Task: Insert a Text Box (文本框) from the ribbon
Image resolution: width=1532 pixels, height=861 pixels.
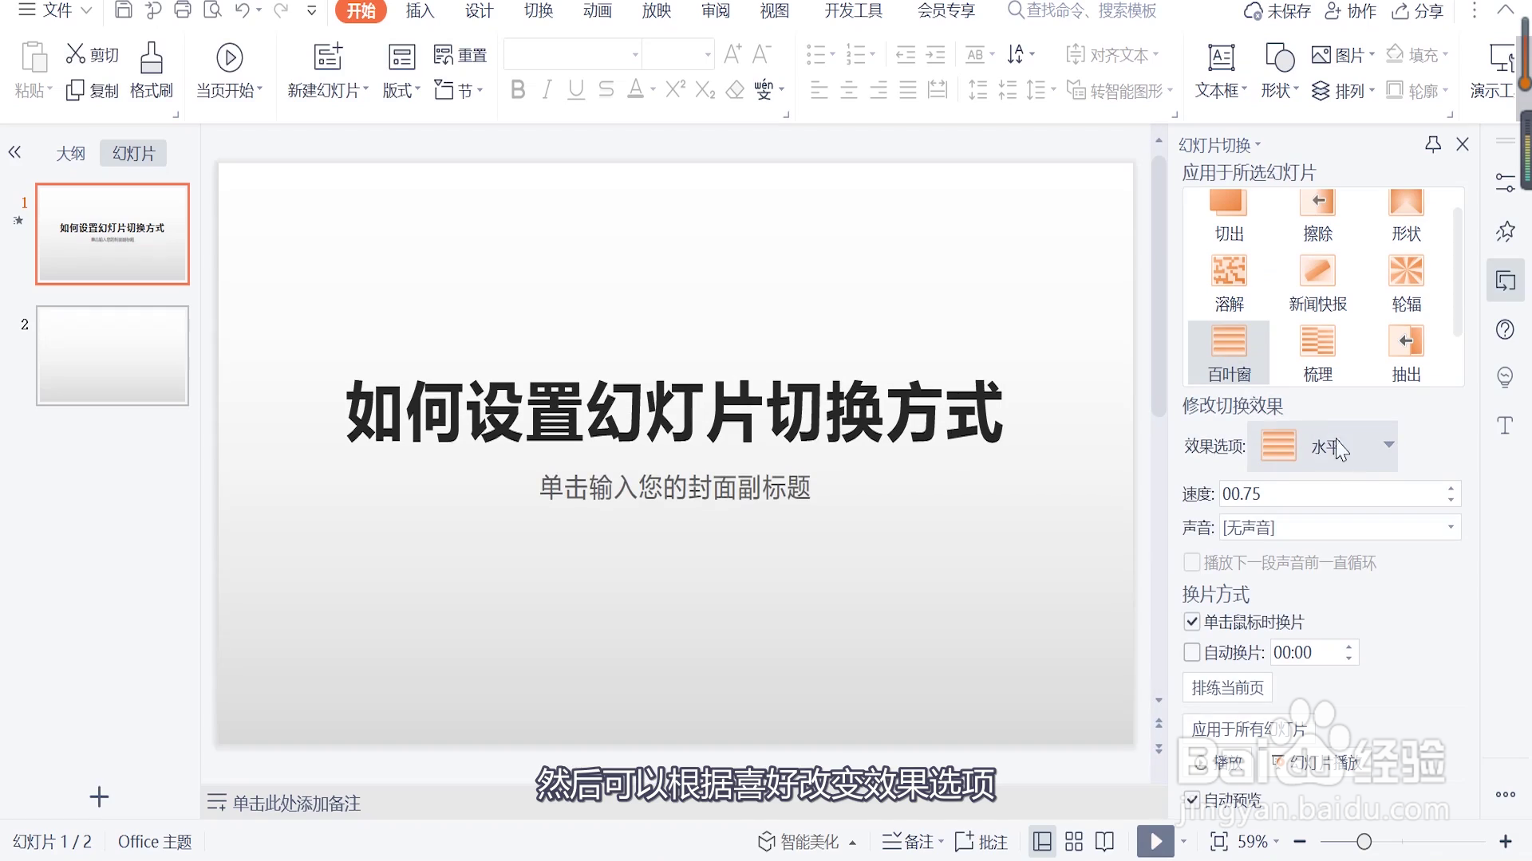Action: (1221, 58)
